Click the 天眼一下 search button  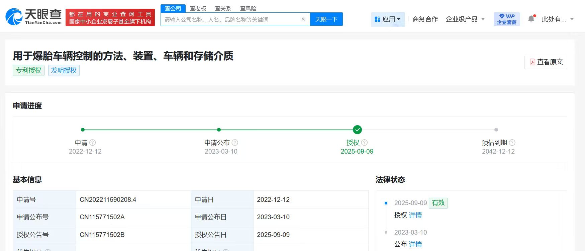point(326,19)
